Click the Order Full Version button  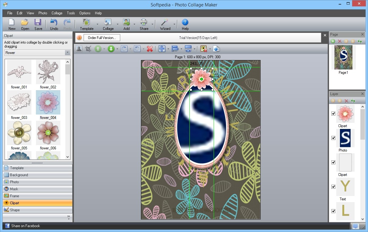[102, 37]
